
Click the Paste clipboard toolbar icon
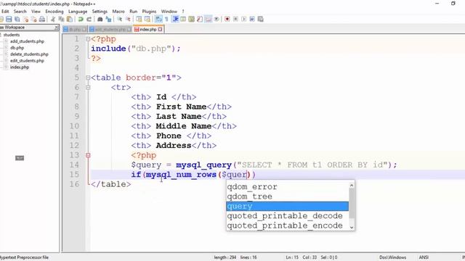[x=70, y=20]
